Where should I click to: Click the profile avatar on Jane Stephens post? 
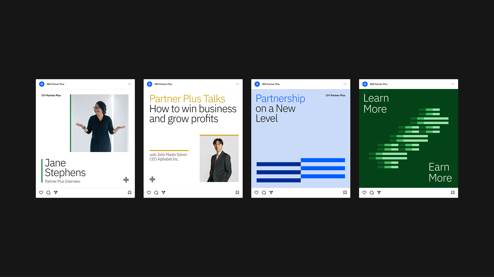click(42, 84)
